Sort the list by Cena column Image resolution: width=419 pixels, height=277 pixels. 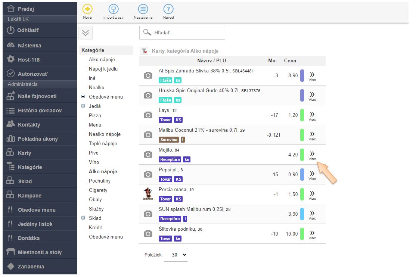[x=290, y=60]
